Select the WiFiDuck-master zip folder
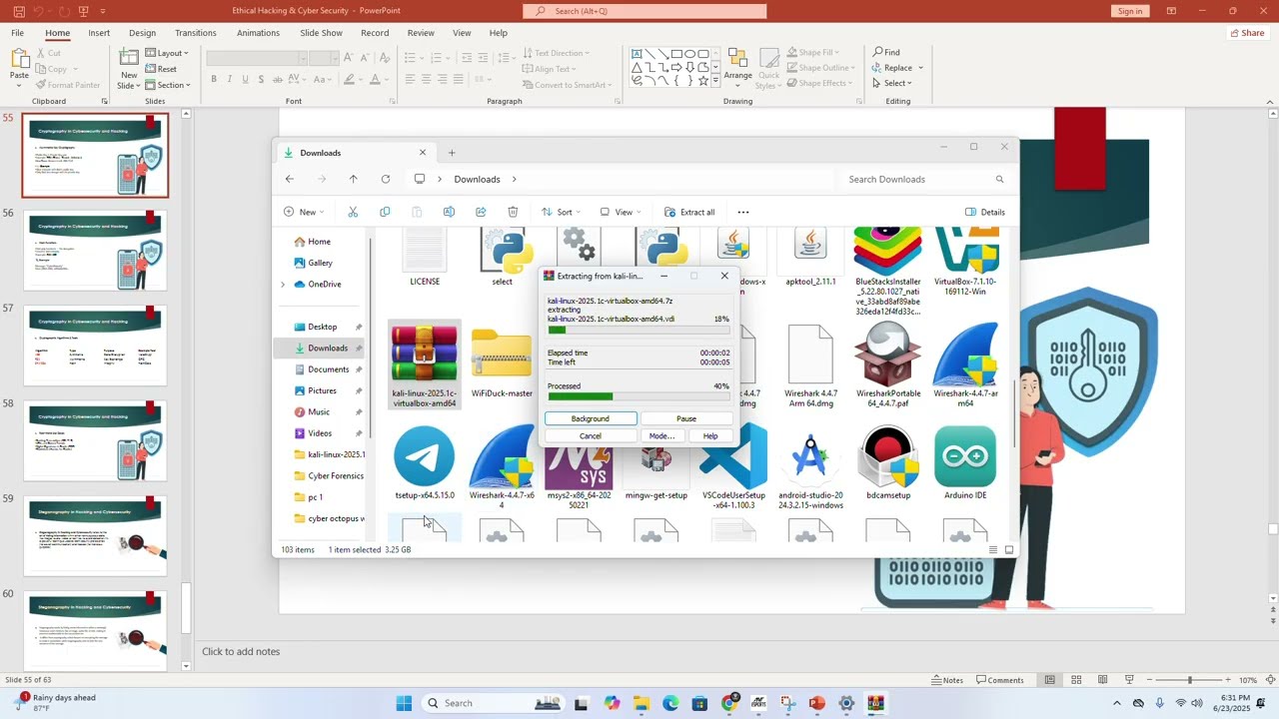Image resolution: width=1279 pixels, height=719 pixels. 502,357
